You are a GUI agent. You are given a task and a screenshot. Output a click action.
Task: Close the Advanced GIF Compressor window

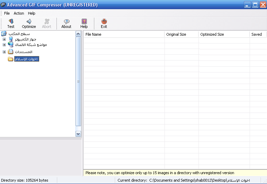click(263, 5)
